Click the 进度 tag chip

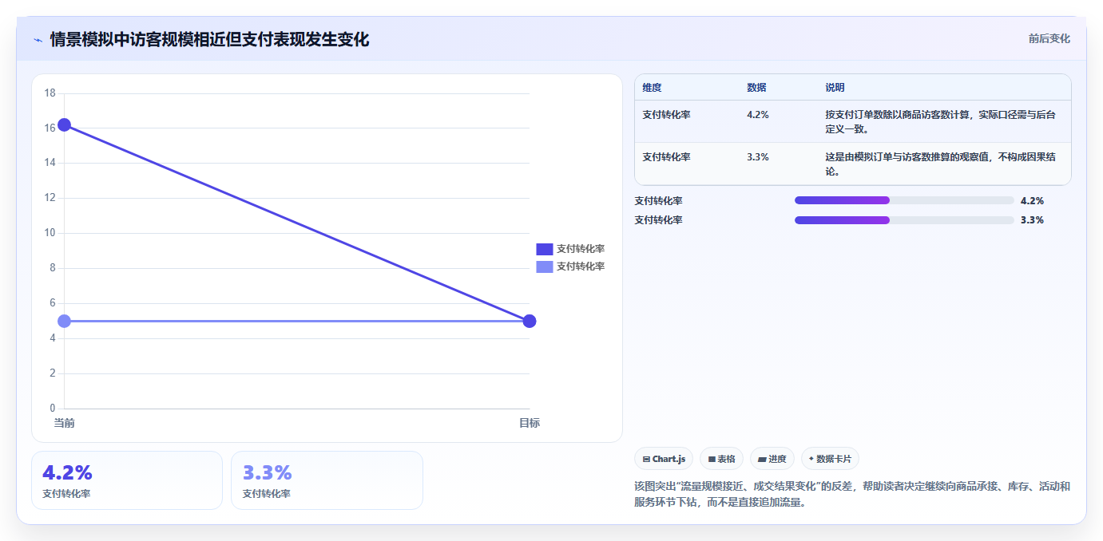point(772,459)
